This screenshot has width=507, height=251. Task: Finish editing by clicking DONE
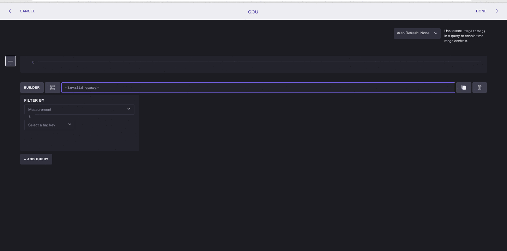pyautogui.click(x=481, y=11)
